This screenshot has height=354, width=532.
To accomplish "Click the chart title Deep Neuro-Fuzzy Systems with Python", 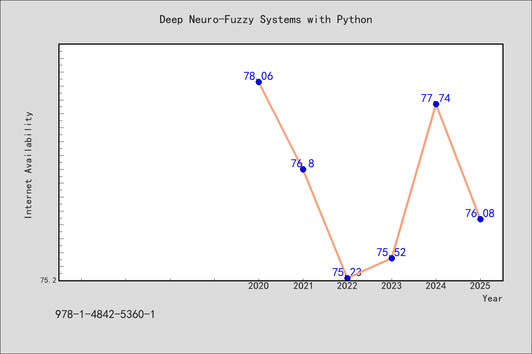I will click(266, 20).
